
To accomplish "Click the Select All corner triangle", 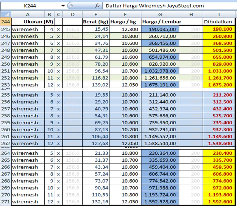I will [6, 15].
